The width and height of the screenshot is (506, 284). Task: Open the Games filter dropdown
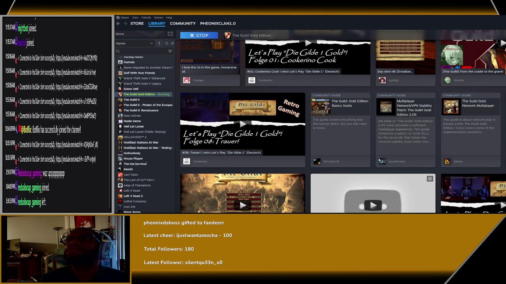point(134,43)
